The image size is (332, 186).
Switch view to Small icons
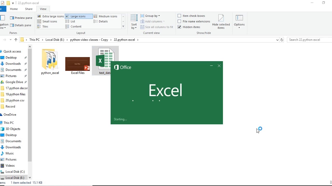47,21
